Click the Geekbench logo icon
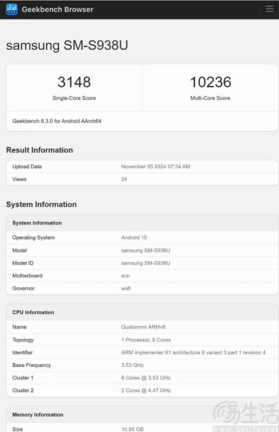This screenshot has height=432, width=279. [11, 9]
